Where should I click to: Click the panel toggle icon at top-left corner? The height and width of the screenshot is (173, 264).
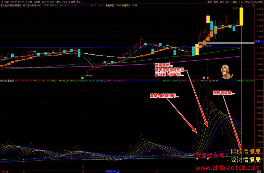[x=2, y=2]
